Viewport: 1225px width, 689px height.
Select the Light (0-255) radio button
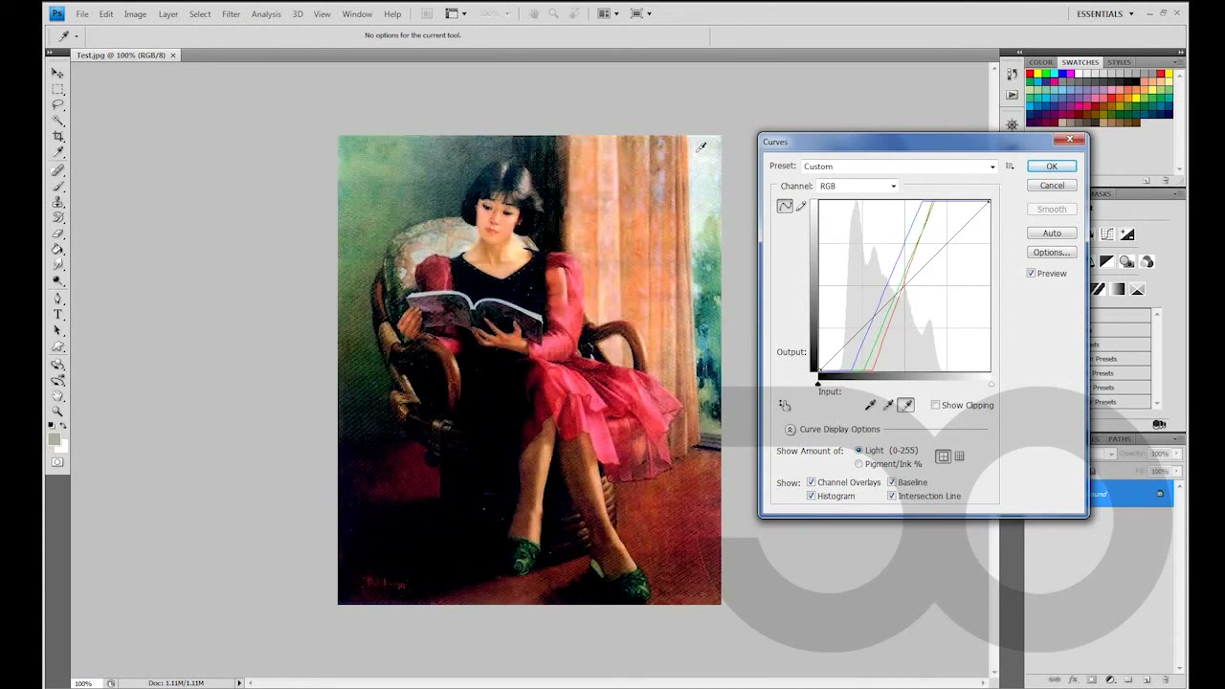pyautogui.click(x=858, y=451)
